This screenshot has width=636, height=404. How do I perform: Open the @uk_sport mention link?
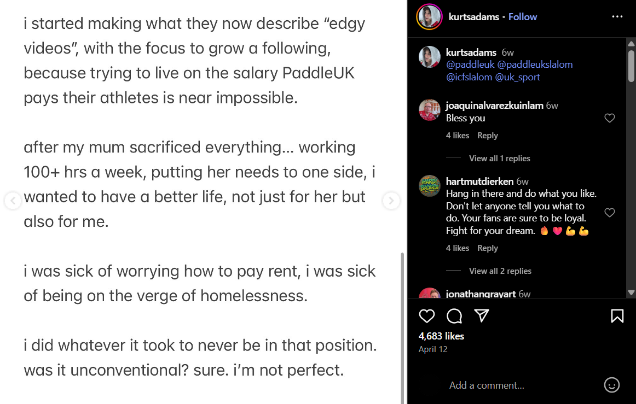(517, 77)
